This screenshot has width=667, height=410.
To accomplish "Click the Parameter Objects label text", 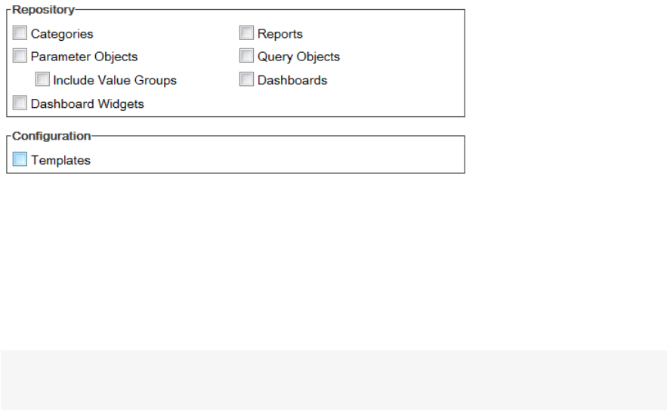I will tap(84, 57).
